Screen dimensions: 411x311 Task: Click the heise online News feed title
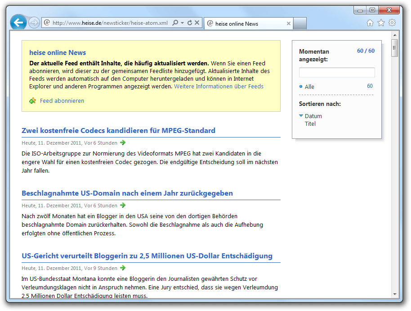pyautogui.click(x=58, y=53)
